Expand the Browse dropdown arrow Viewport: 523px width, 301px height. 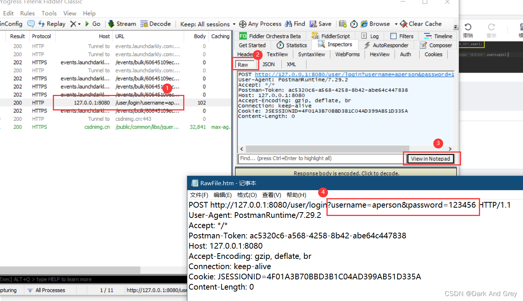396,24
